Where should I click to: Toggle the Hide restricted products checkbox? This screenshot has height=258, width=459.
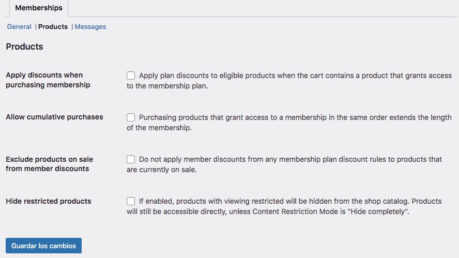[x=131, y=201]
